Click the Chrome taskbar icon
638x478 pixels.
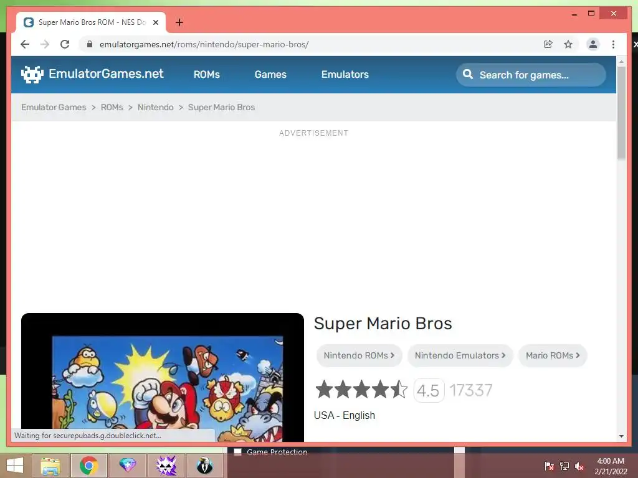(88, 466)
